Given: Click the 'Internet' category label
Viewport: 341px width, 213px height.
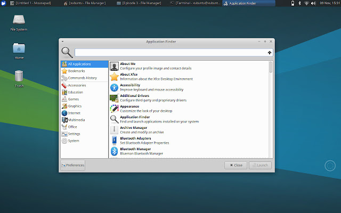Looking at the screenshot, I should coord(74,113).
